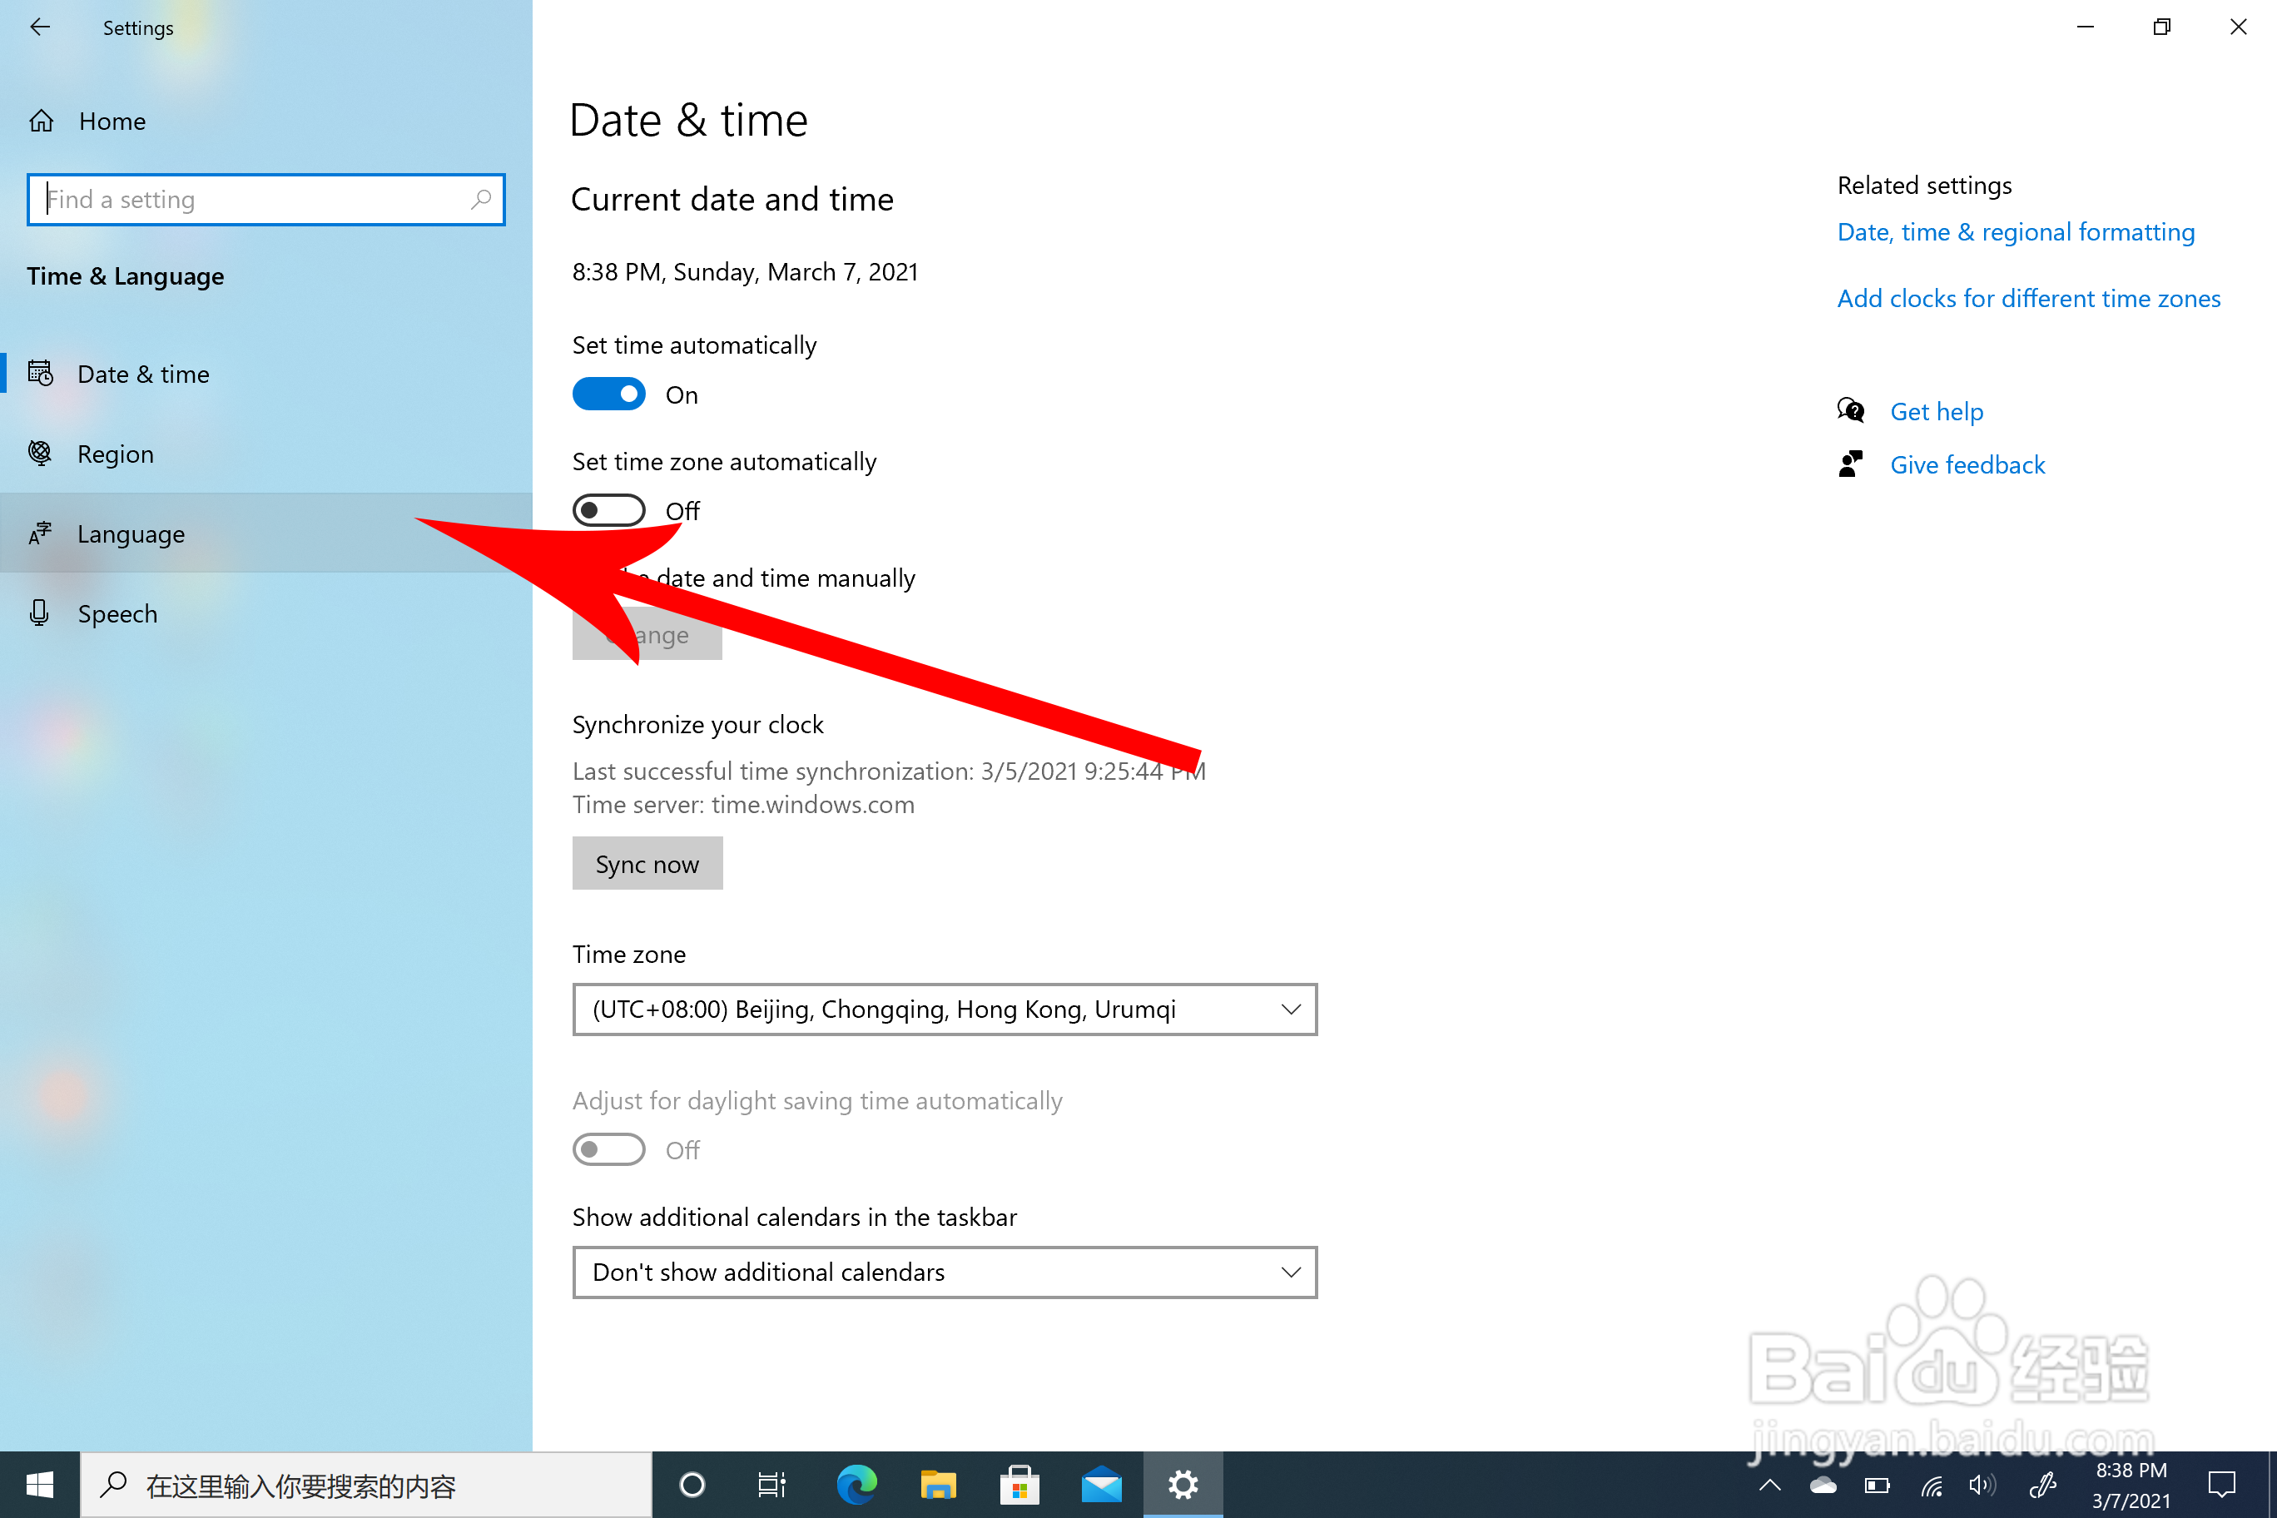This screenshot has height=1518, width=2277.
Task: Click the Task View taskbar icon
Action: coord(771,1484)
